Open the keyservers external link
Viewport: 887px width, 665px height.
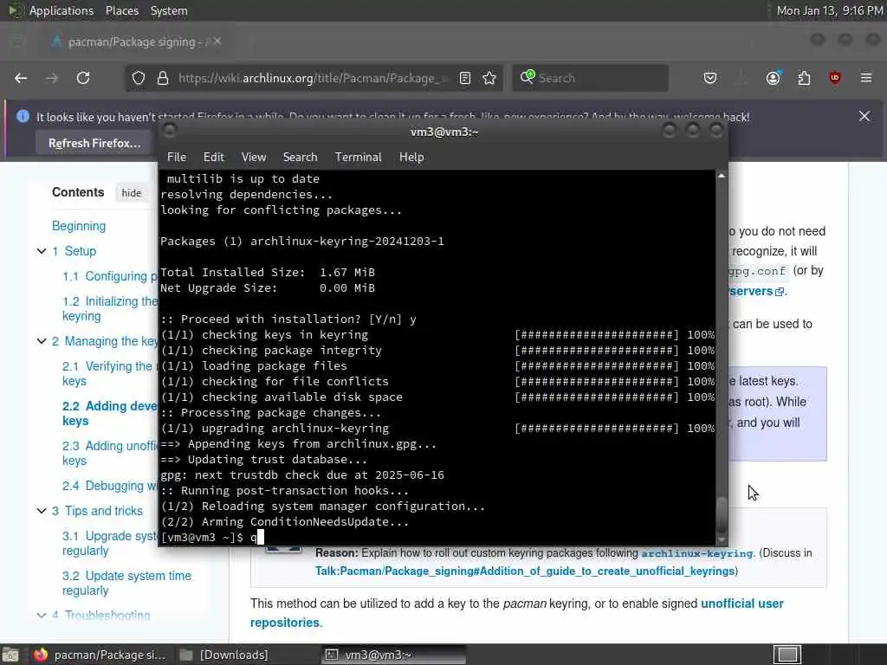[x=757, y=291]
